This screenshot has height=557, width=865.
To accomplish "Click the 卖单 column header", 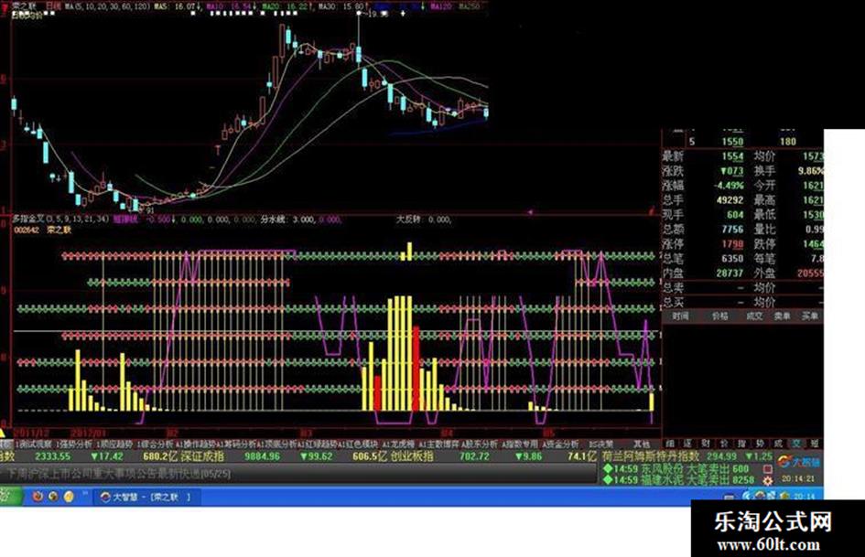I will (x=782, y=316).
